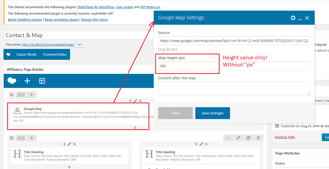The image size is (329, 169).
Task: Delete the Headquoters column
Action: (x=206, y=144)
